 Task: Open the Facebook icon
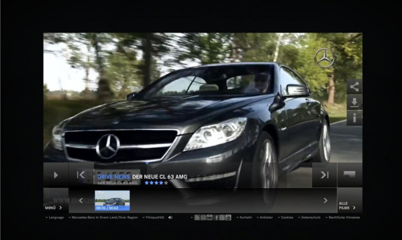[216, 217]
